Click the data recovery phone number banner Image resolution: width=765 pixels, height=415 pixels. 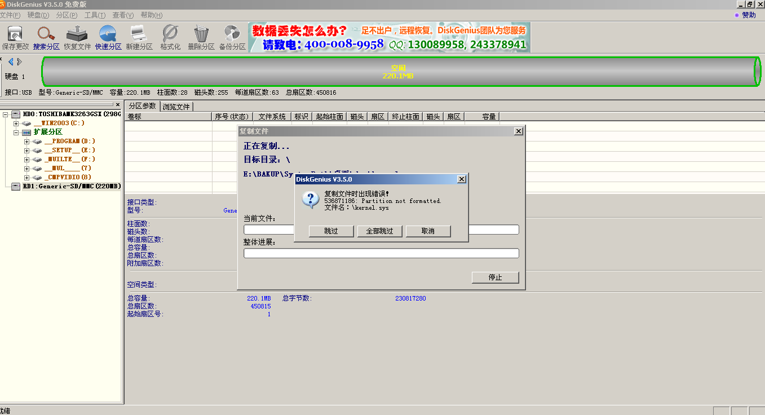click(389, 37)
